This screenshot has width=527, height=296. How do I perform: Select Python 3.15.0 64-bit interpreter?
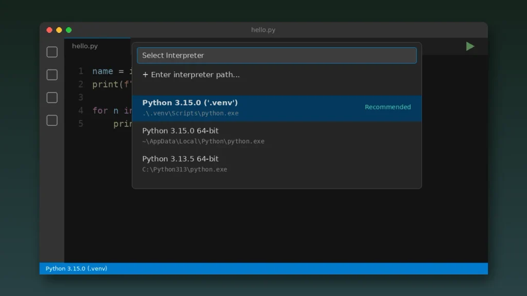pyautogui.click(x=276, y=136)
